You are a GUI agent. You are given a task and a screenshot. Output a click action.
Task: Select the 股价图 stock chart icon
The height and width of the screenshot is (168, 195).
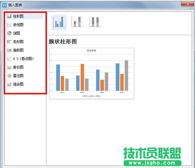click(x=9, y=67)
